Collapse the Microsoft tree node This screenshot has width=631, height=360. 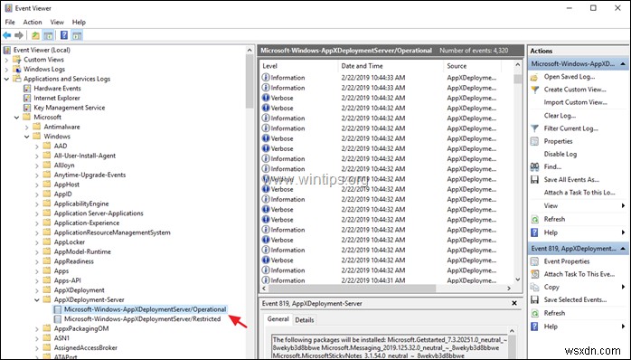(16, 118)
